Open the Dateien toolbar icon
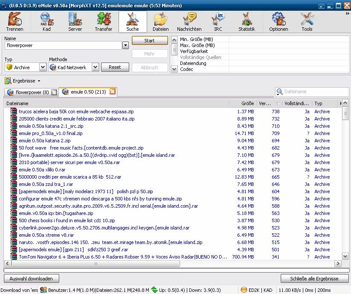Screen dimensions: 351x294 161,22
